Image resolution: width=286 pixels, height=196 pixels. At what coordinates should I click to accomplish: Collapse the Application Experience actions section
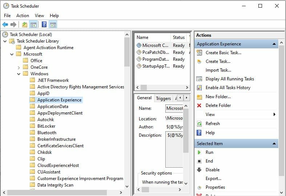coord(274,44)
